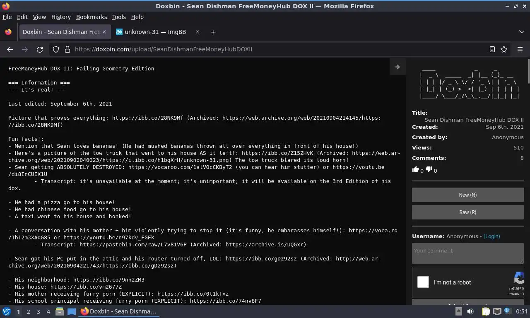Bookmark this page with star icon
Screen dimensions: 530x318
coord(504,49)
